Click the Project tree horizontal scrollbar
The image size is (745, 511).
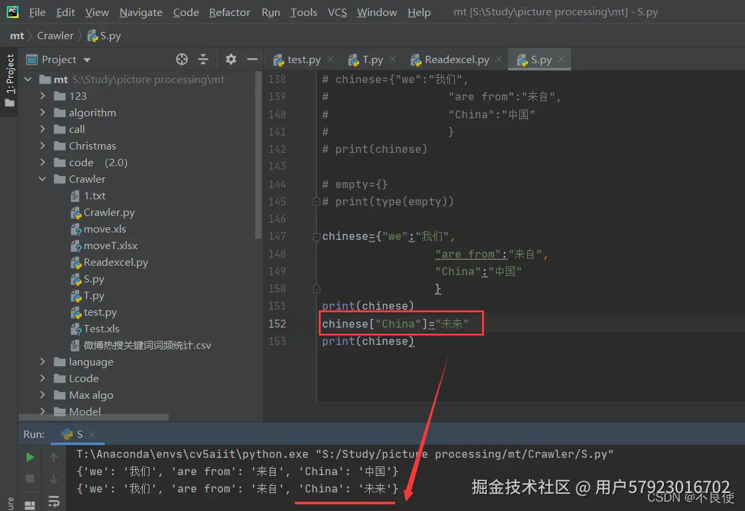coord(94,417)
